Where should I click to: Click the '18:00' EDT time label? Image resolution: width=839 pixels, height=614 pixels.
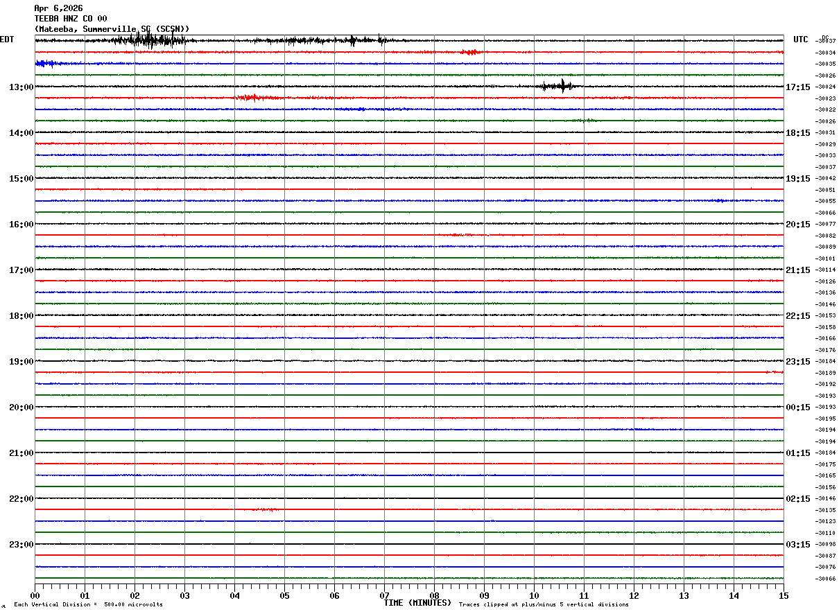click(x=21, y=316)
